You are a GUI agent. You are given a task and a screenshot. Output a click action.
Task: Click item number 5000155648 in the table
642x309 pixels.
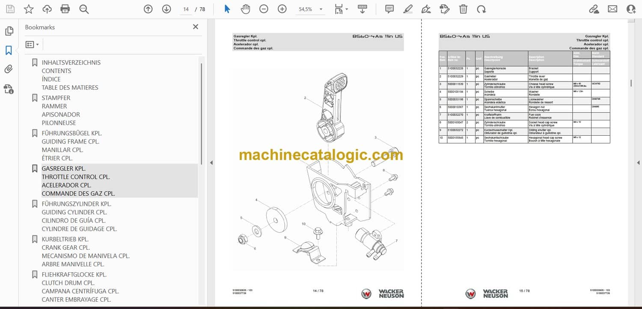coord(455,138)
